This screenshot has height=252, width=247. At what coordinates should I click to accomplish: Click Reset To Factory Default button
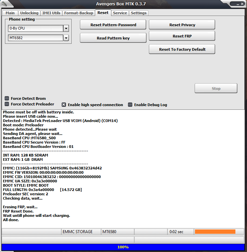(x=182, y=49)
